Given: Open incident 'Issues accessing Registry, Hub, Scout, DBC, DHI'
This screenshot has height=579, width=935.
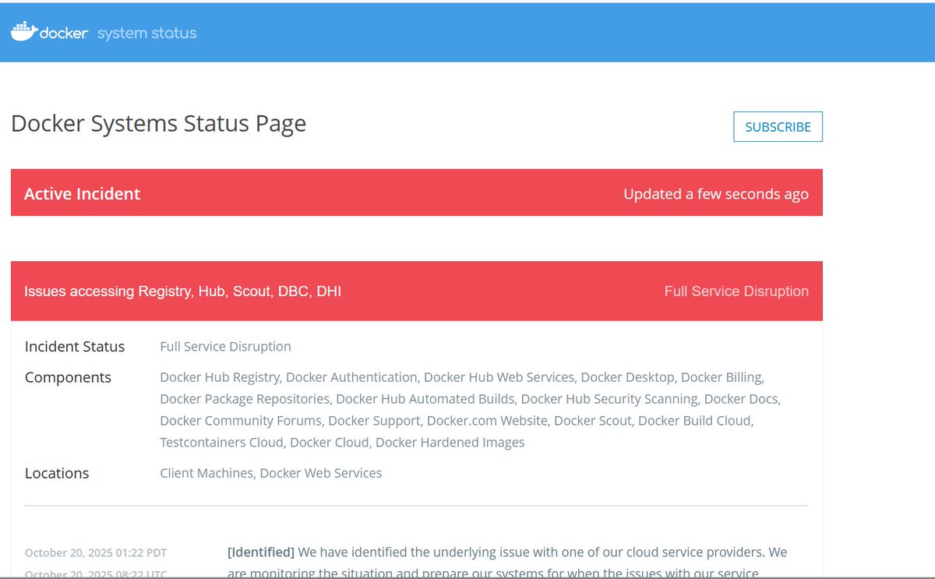Looking at the screenshot, I should pos(182,291).
